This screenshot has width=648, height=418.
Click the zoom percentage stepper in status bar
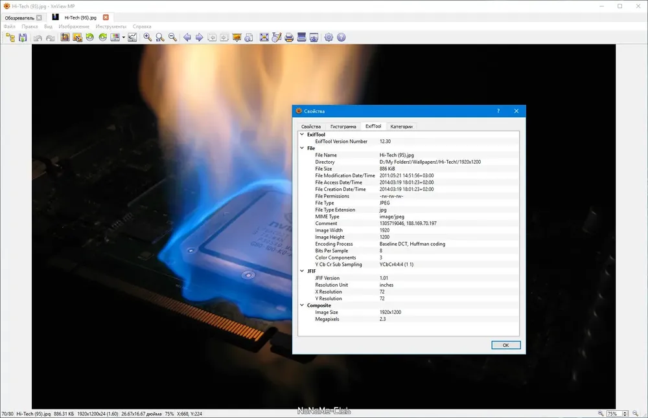(x=625, y=413)
